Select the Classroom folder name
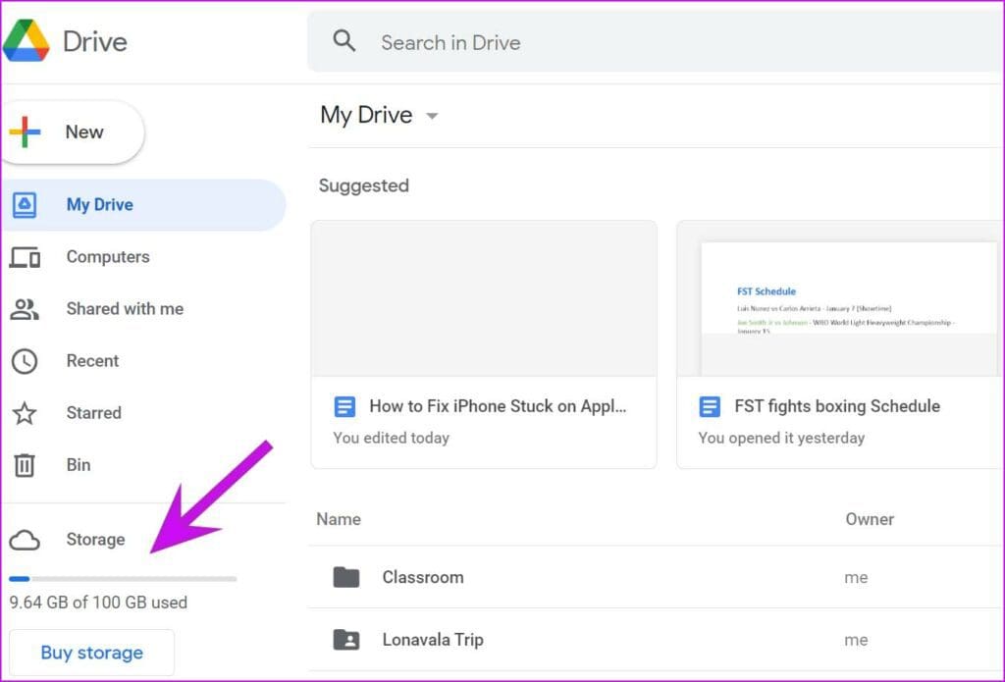 tap(423, 578)
